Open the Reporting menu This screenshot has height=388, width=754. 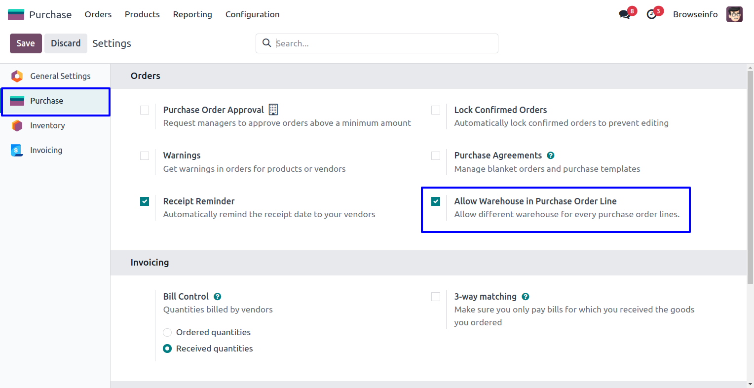click(x=192, y=14)
